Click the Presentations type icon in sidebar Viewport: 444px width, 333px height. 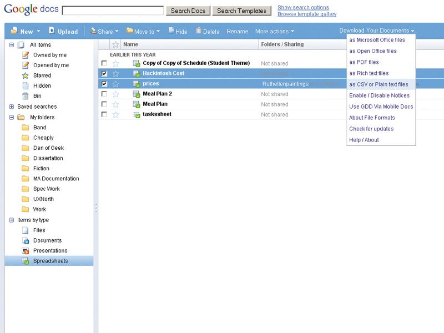(x=26, y=251)
